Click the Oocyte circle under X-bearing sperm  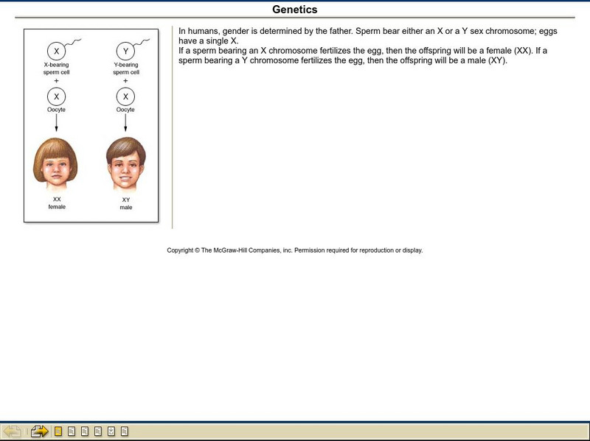(x=56, y=96)
